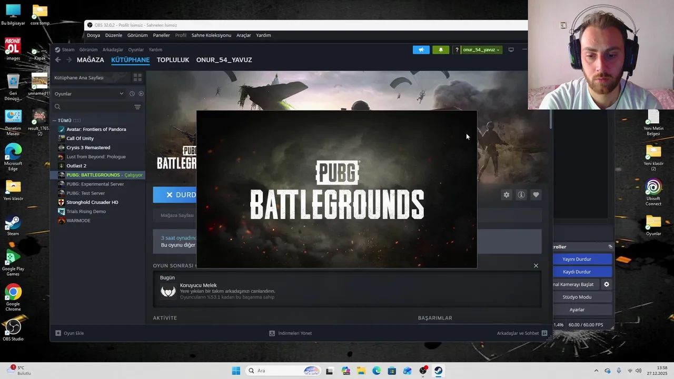Open Düzenle menu in OBS
Viewport: 674px width, 379px height.
point(114,35)
